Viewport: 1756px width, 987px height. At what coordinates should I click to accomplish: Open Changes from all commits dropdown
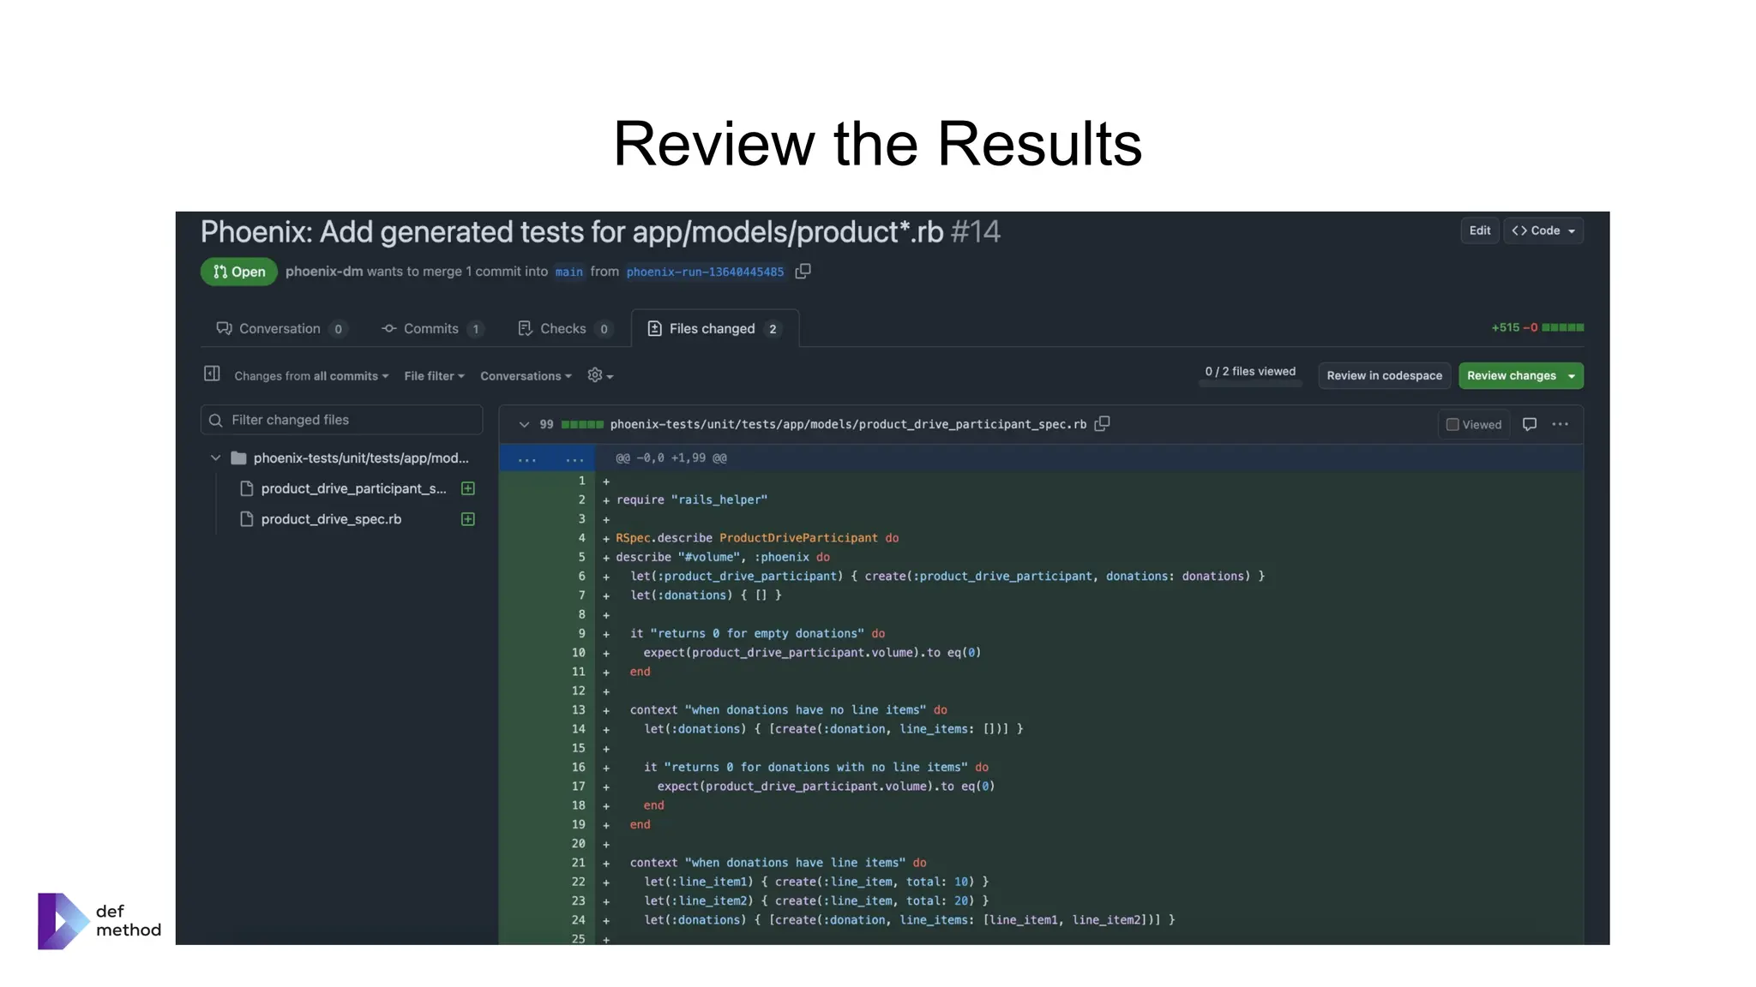click(x=311, y=376)
